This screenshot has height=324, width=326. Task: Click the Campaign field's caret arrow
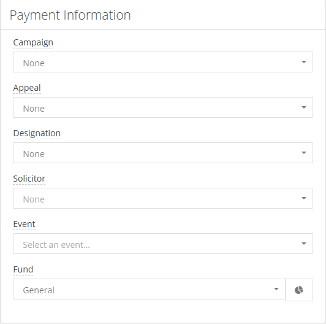[x=304, y=62]
